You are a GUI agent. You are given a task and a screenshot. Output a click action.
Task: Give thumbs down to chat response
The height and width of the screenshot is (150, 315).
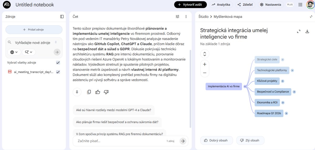106,92
